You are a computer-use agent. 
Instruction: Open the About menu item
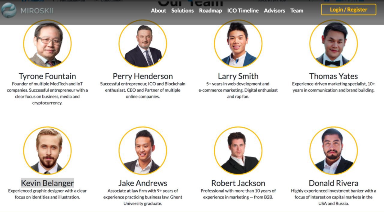[x=158, y=10]
